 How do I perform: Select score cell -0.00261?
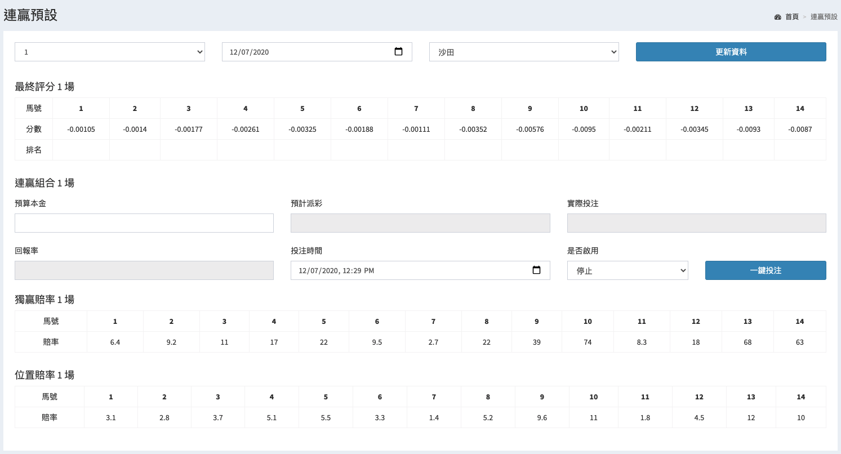pos(246,129)
